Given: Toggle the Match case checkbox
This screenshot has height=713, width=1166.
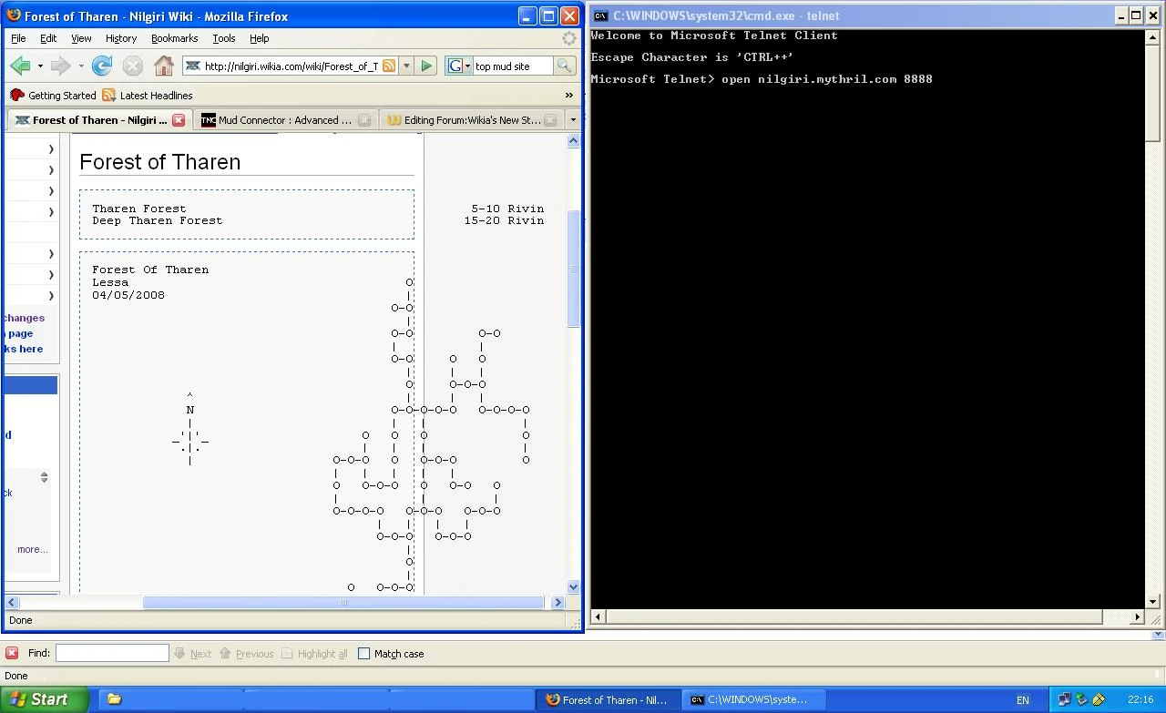Looking at the screenshot, I should (x=364, y=653).
